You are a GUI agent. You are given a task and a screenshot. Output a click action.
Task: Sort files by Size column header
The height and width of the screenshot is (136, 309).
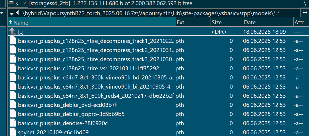point(227,23)
